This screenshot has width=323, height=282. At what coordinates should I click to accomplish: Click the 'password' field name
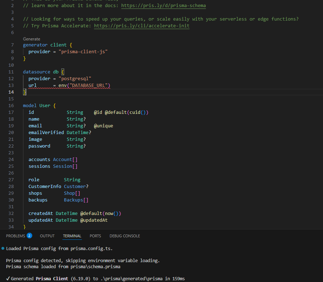[39, 146]
